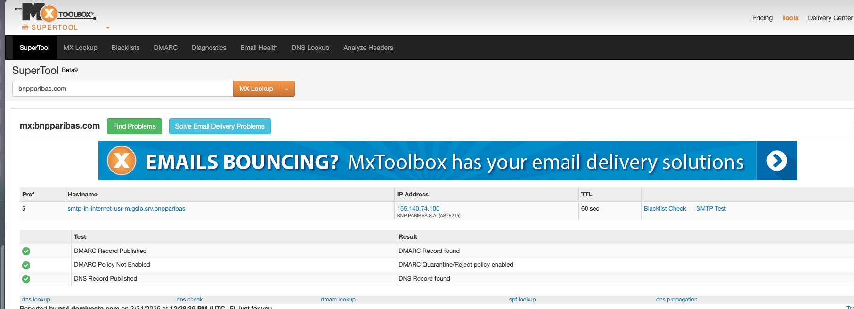Select the SuperTool tab
The height and width of the screenshot is (309, 854).
click(34, 48)
